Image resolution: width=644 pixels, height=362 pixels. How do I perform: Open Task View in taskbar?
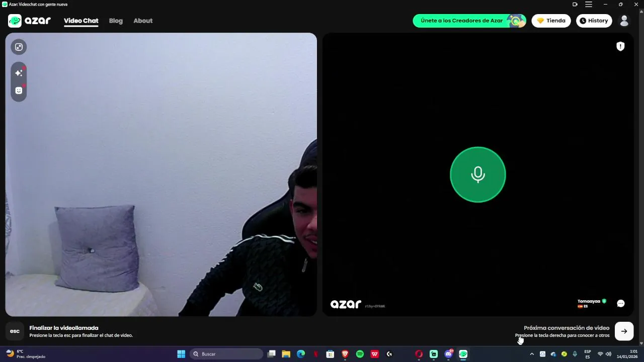tap(272, 354)
